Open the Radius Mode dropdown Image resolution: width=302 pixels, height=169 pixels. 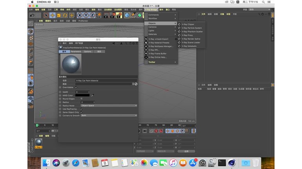click(109, 105)
